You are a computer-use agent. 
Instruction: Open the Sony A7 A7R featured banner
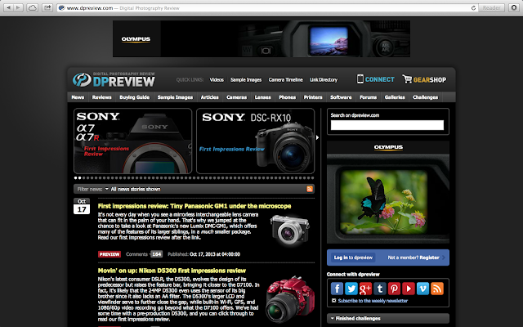[x=132, y=141]
